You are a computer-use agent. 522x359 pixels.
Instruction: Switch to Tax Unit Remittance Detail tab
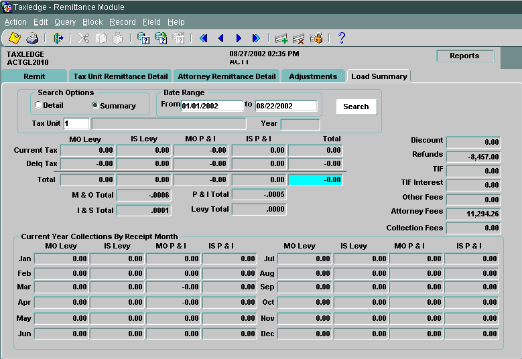pyautogui.click(x=121, y=76)
